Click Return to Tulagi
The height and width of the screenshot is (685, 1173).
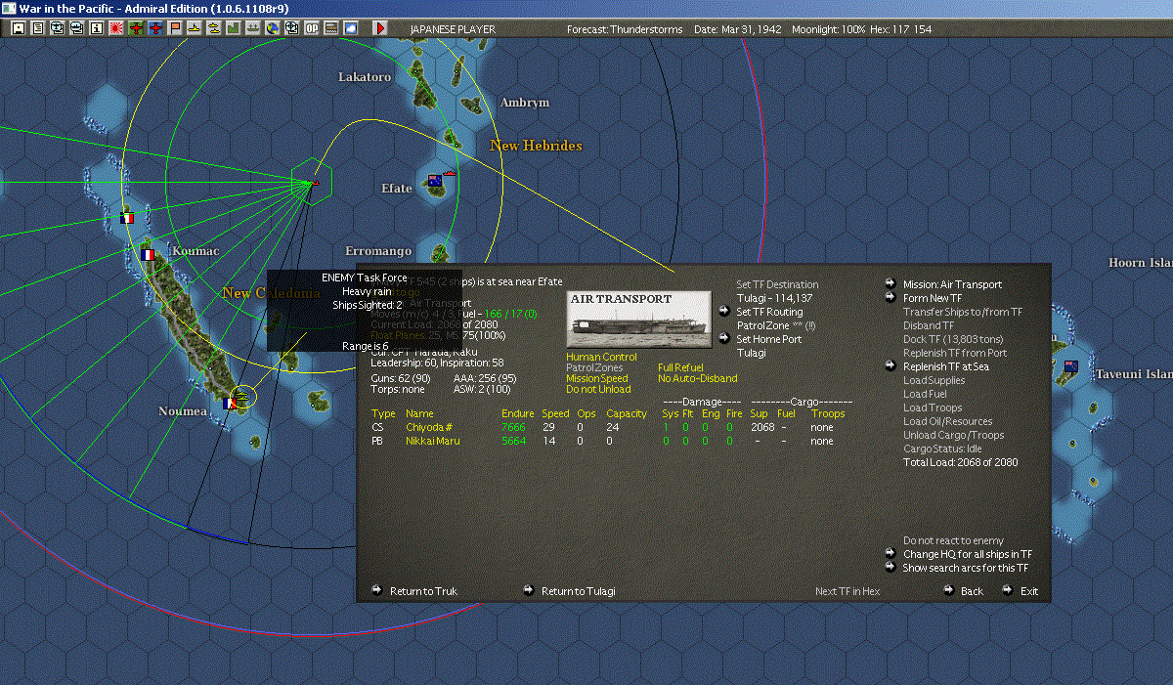click(579, 591)
